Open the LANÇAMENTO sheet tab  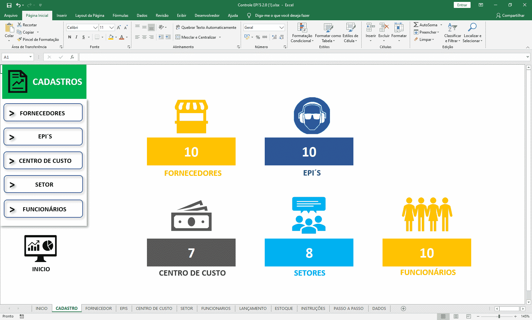253,309
